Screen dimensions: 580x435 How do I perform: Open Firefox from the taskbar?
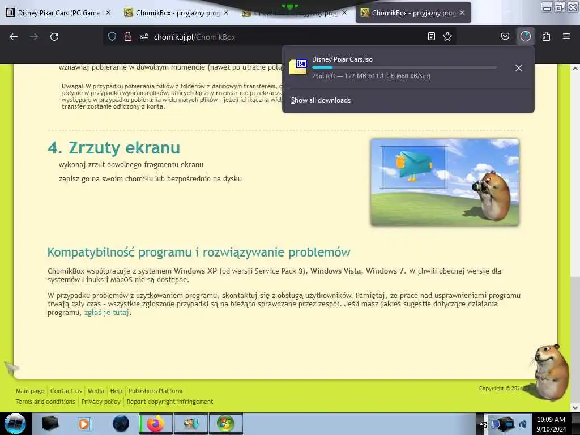point(156,424)
